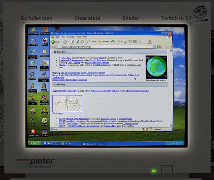The height and width of the screenshot is (180, 214).
Task: Go to Home page icon in IE
Action: [x=82, y=42]
